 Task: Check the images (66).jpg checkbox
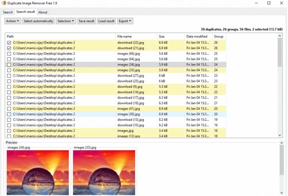[x=9, y=53]
